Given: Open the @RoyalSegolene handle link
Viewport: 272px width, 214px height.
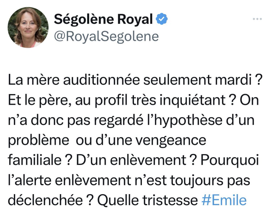Looking at the screenshot, I should point(106,36).
